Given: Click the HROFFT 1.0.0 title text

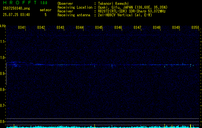Looking at the screenshot, I should [x=25, y=3].
